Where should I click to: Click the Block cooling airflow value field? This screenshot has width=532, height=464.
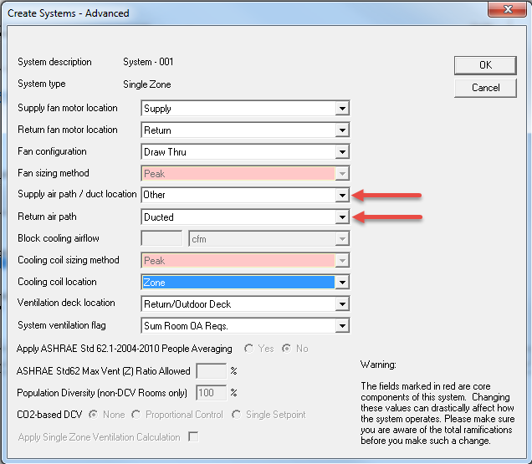(x=161, y=238)
